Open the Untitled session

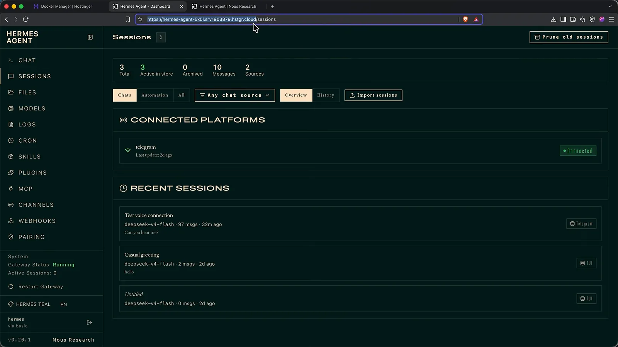(x=360, y=298)
